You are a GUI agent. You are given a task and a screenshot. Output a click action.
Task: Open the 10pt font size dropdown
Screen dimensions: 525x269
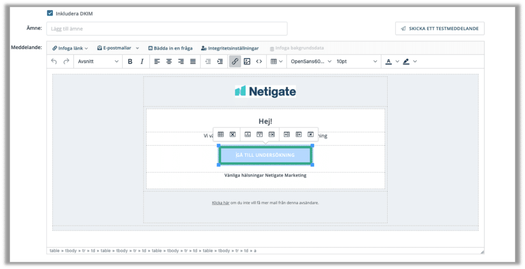tap(356, 61)
